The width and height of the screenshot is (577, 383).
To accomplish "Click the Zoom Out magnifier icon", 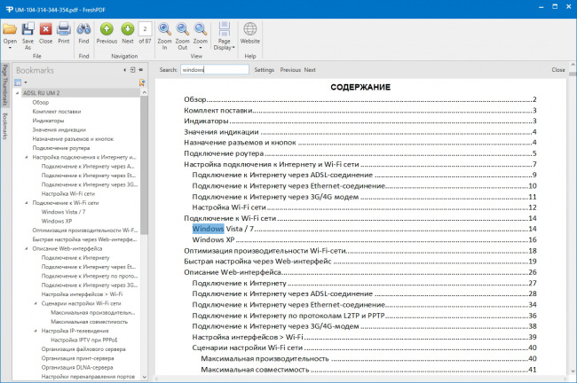I will (x=183, y=29).
